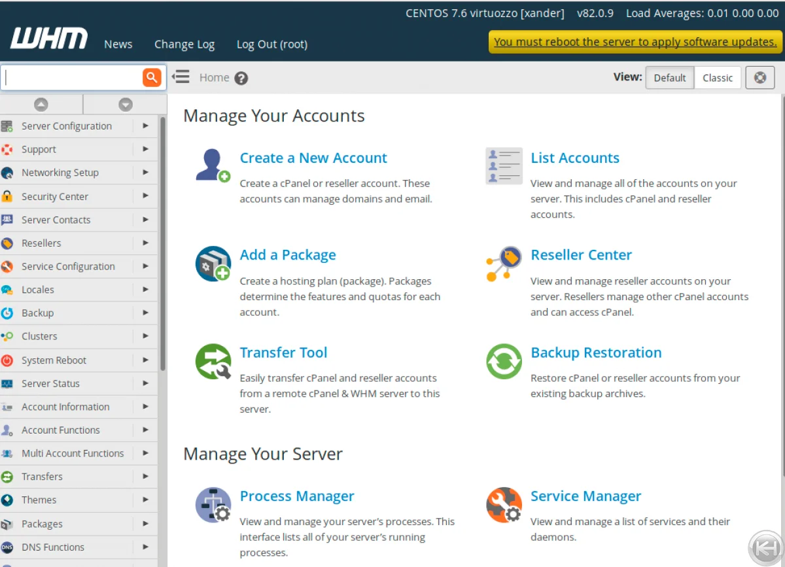Click the Create a New Account icon
The height and width of the screenshot is (567, 785).
point(213,165)
